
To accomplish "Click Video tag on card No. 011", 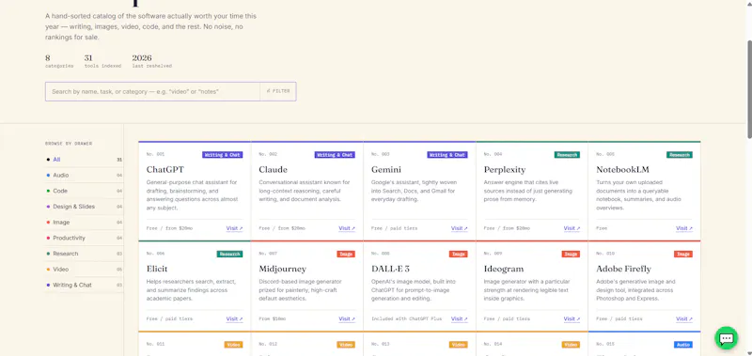I will tap(233, 345).
